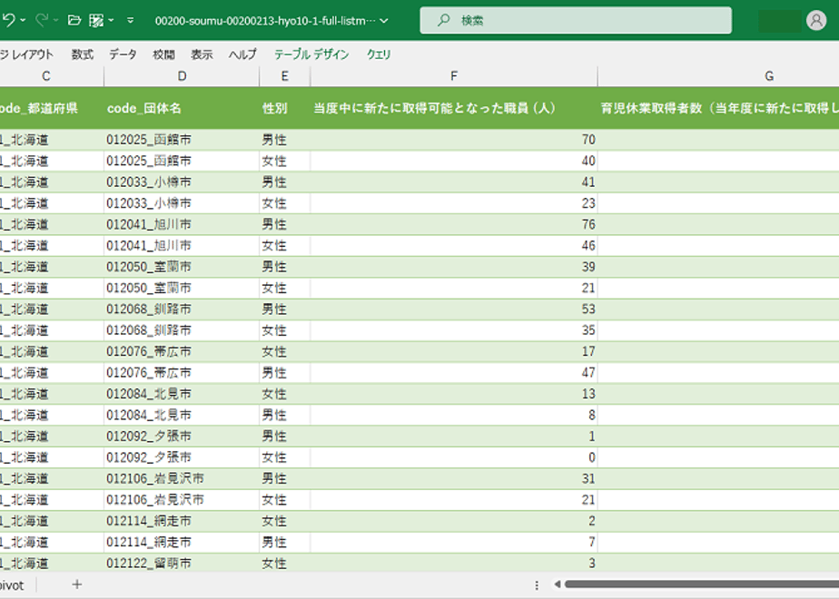The height and width of the screenshot is (599, 839).
Task: Click 女性 in the 012041_旭川市 row
Action: 285,245
